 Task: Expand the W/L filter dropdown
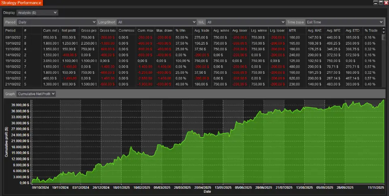pyautogui.click(x=246, y=22)
